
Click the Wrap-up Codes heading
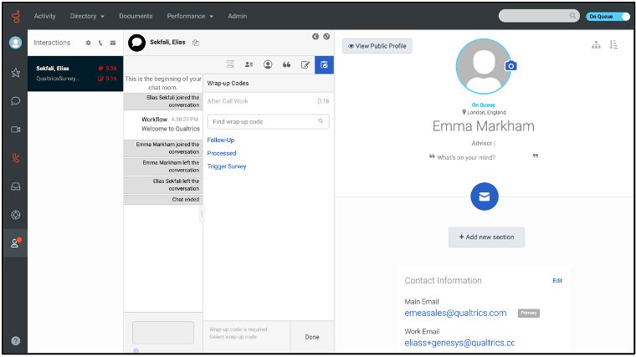(228, 83)
